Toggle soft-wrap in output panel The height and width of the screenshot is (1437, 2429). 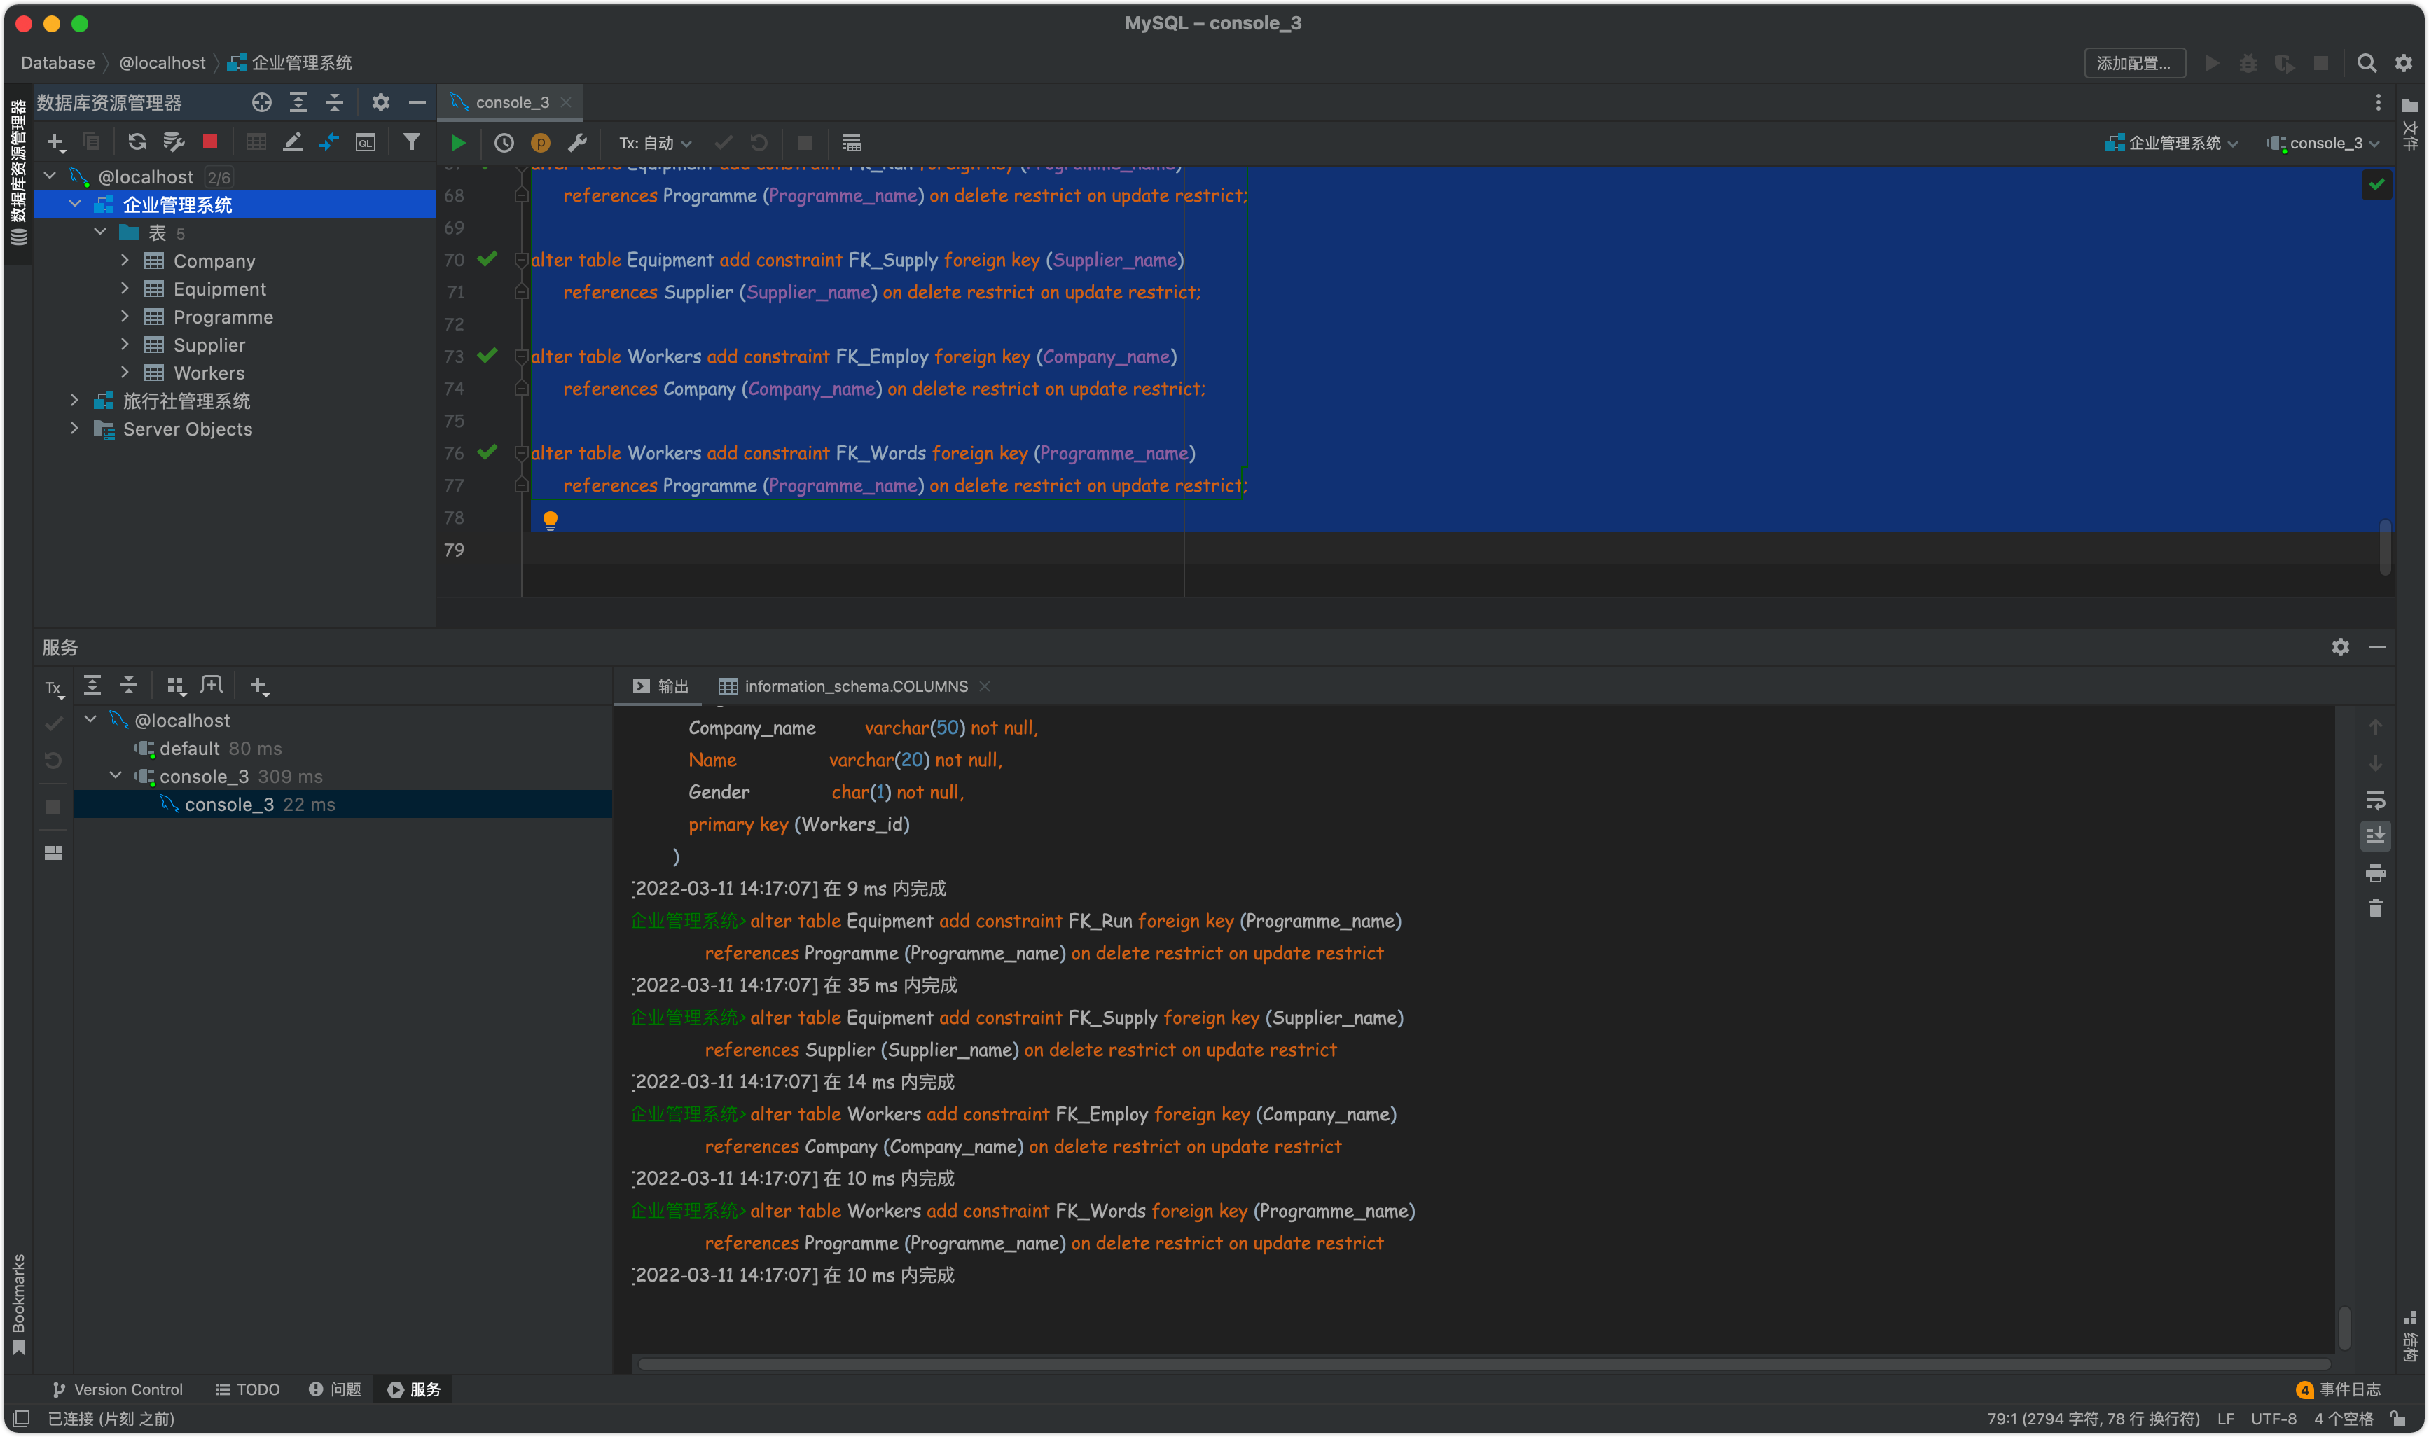click(2375, 800)
